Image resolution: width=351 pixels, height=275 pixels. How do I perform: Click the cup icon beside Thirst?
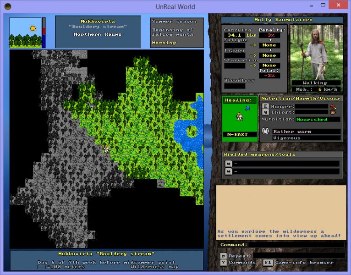[x=333, y=112]
